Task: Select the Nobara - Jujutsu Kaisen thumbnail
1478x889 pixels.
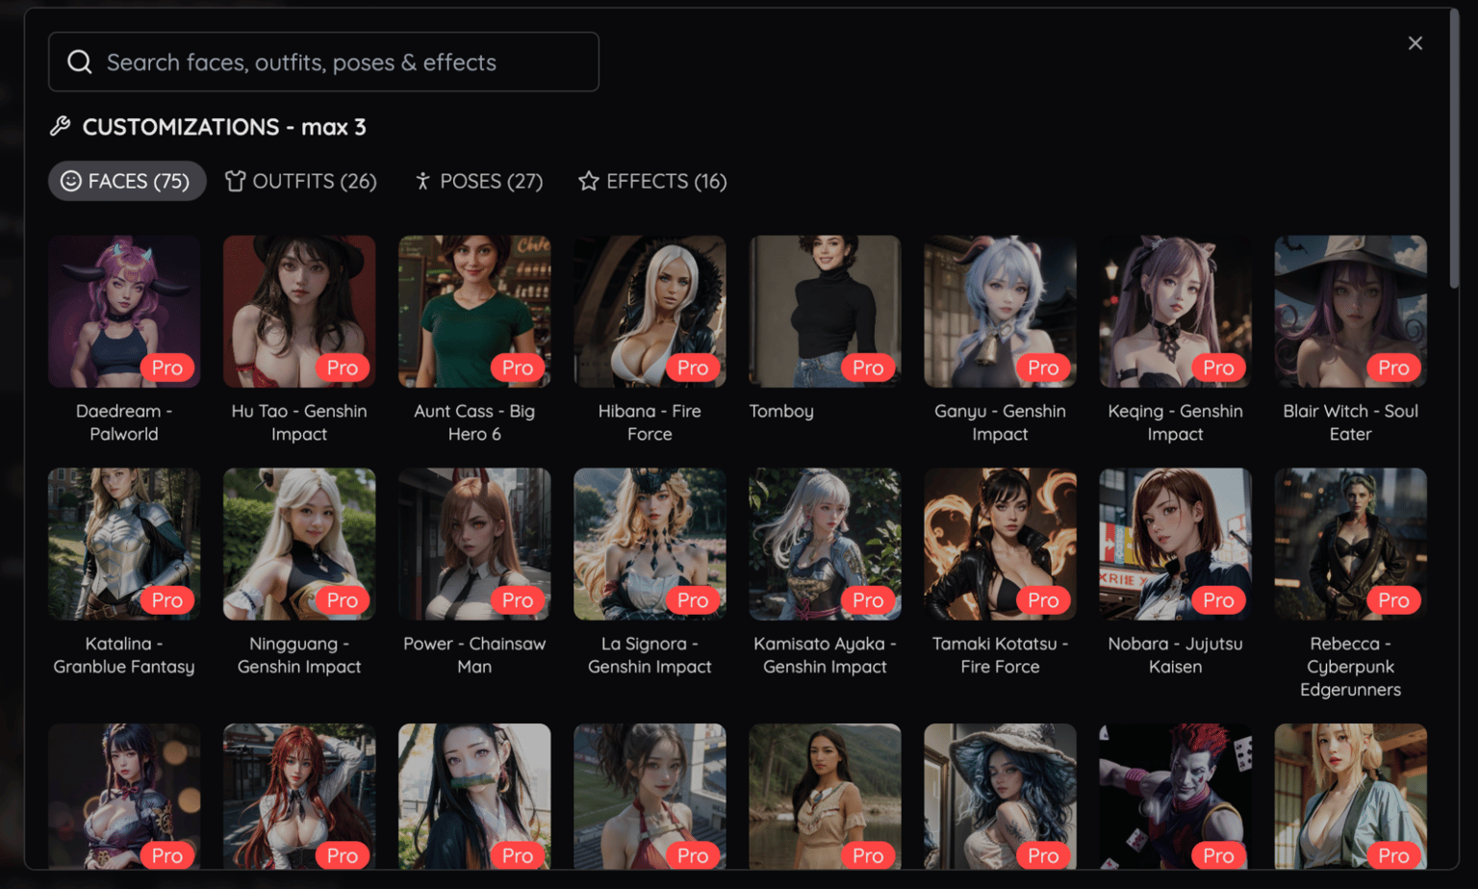Action: (1175, 545)
